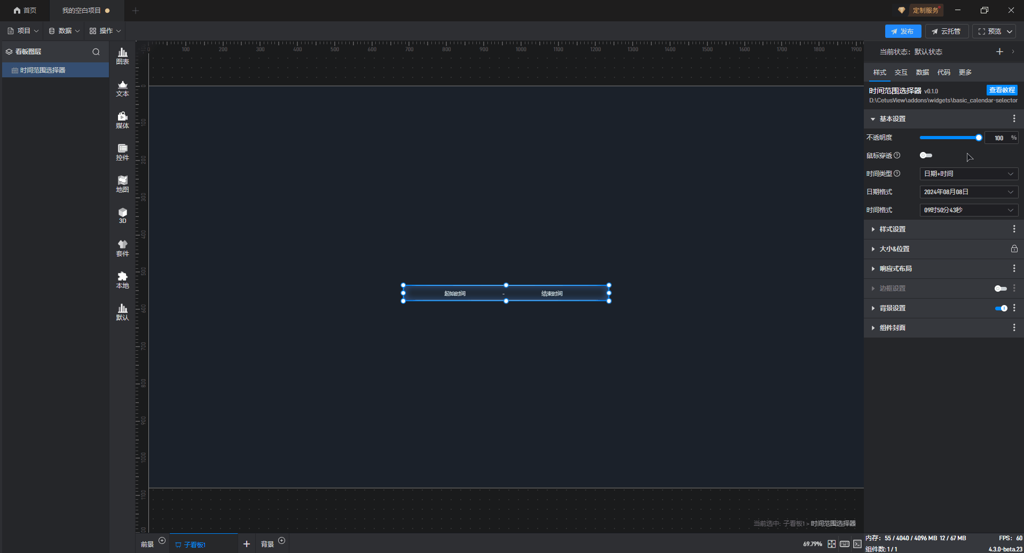
Task: Open the 控件 controls component category
Action: 122,152
